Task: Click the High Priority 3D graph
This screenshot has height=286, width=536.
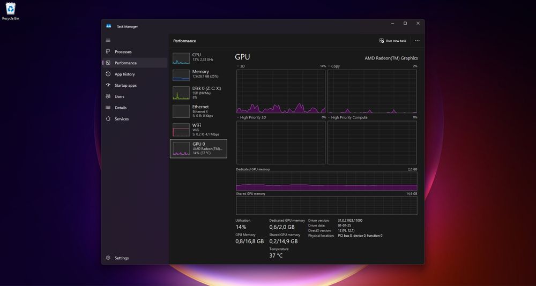Action: tap(281, 142)
